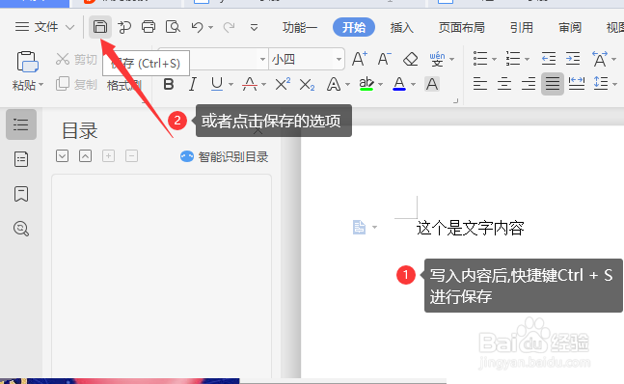Image resolution: width=624 pixels, height=384 pixels.
Task: Open the underline style dropdown arrow
Action: coord(231,84)
